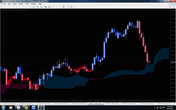This screenshot has height=110, width=176.
Task: Switch to the CHFJPY-5,H8 chart tab
Action: click(x=112, y=104)
